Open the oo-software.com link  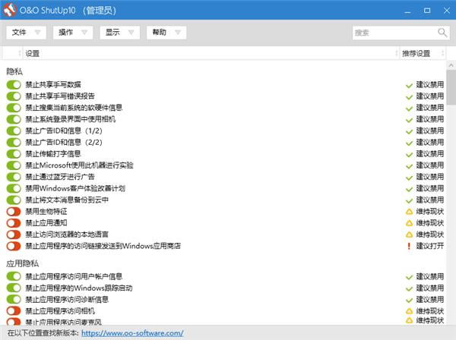pos(132,333)
